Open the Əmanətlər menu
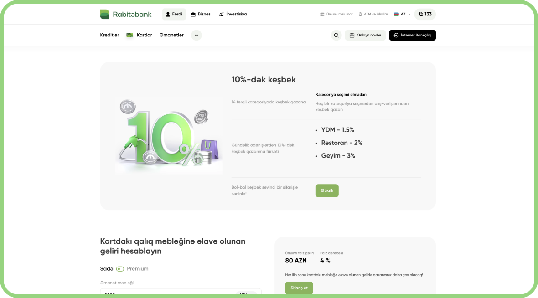The image size is (538, 298). click(171, 35)
